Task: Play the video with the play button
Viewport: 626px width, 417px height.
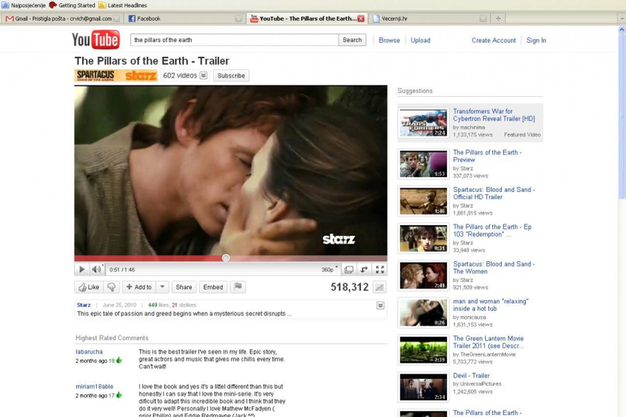Action: tap(82, 269)
